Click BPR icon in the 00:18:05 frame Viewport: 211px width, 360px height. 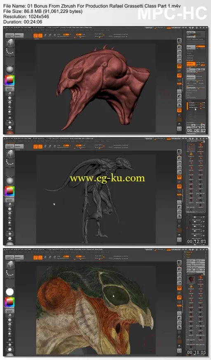pos(179,263)
